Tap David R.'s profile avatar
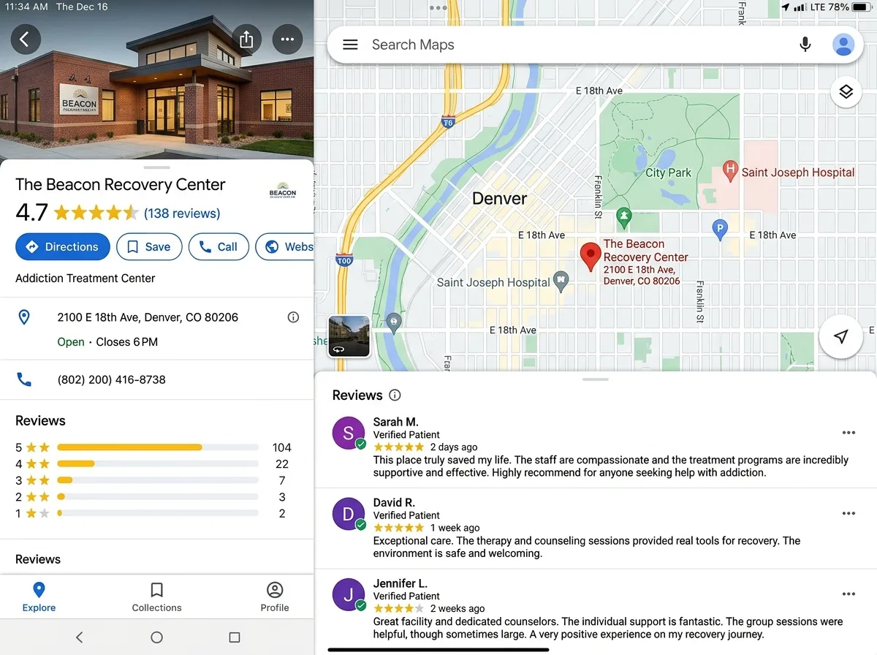Screen dimensions: 877x655 (x=349, y=514)
